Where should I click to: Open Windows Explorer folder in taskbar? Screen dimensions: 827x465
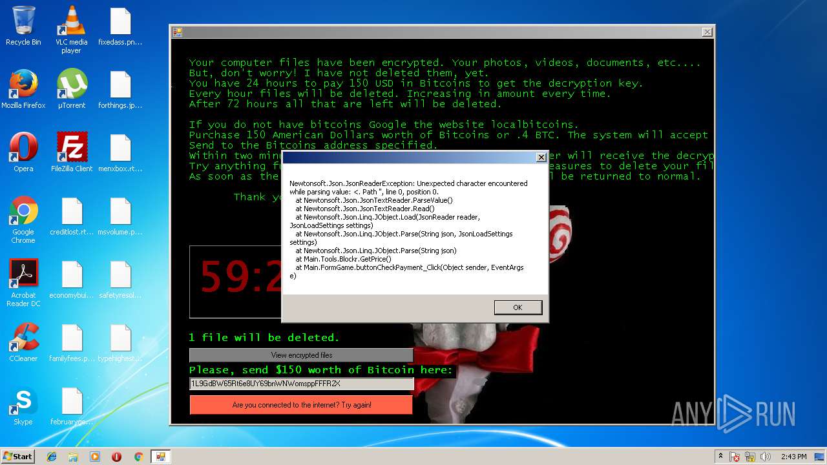pos(73,457)
